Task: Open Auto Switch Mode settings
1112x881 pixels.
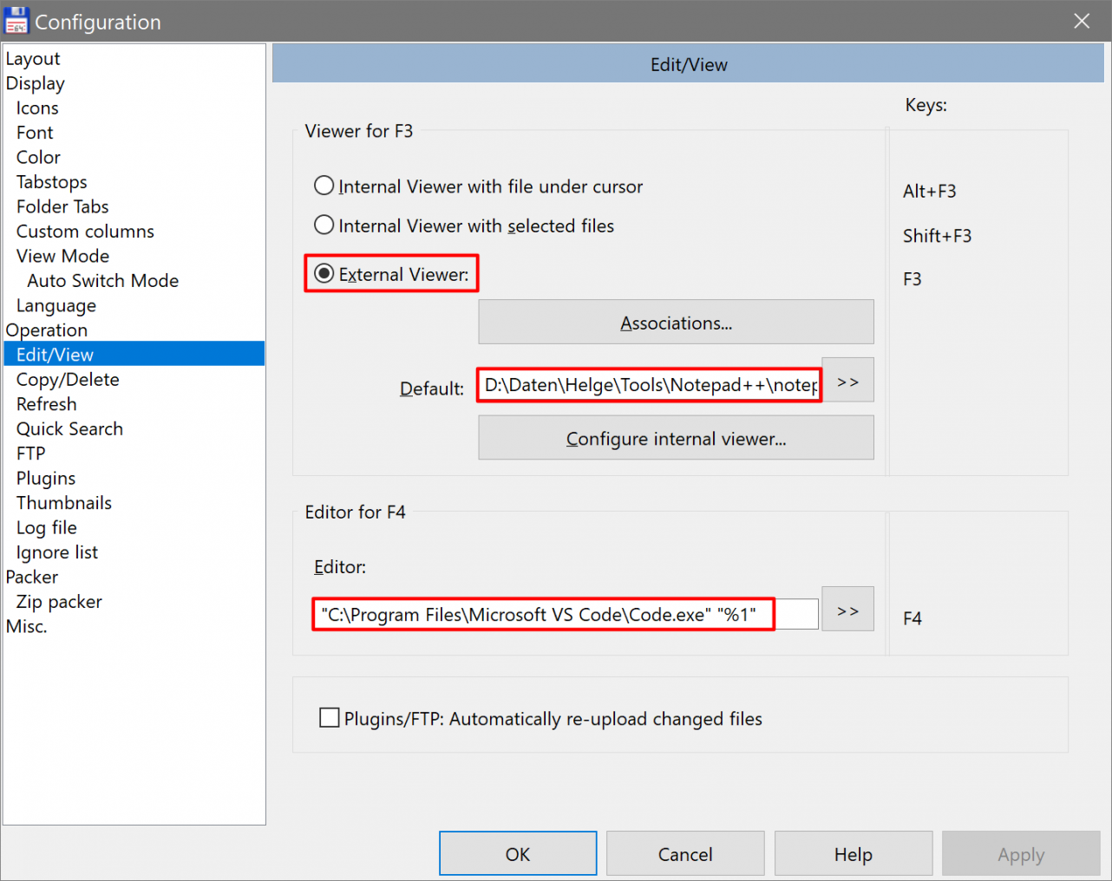Action: [102, 281]
